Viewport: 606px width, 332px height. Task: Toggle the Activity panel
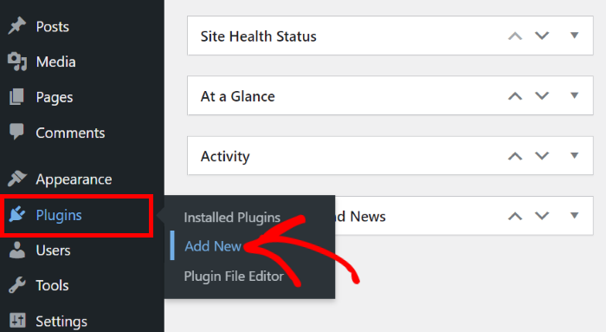click(x=574, y=155)
